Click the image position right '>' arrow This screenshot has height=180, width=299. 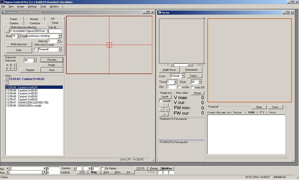[x=167, y=110]
